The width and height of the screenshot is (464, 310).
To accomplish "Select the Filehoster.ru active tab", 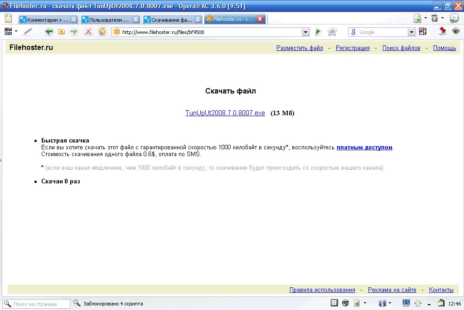I will 235,19.
